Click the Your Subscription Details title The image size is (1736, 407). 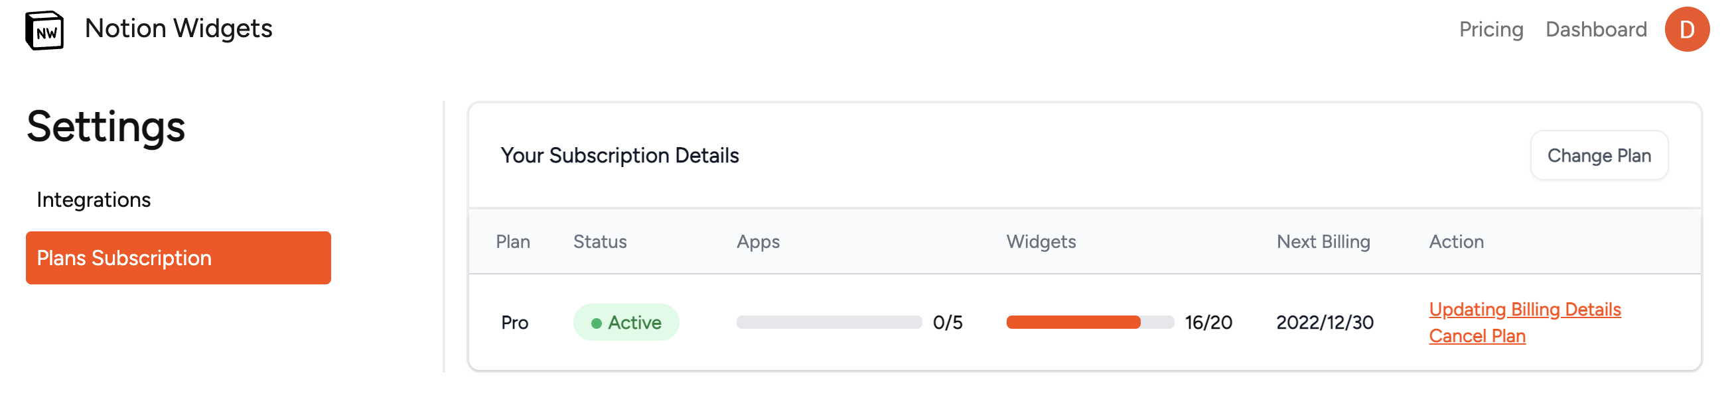[x=620, y=155]
